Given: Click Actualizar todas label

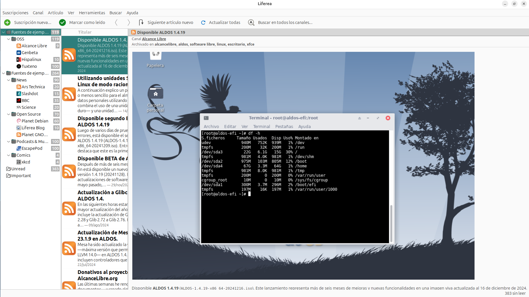Looking at the screenshot, I should point(225,22).
